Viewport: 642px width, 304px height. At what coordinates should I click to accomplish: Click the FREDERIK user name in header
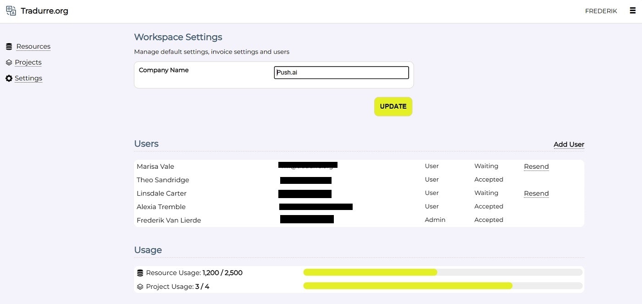[x=601, y=11]
